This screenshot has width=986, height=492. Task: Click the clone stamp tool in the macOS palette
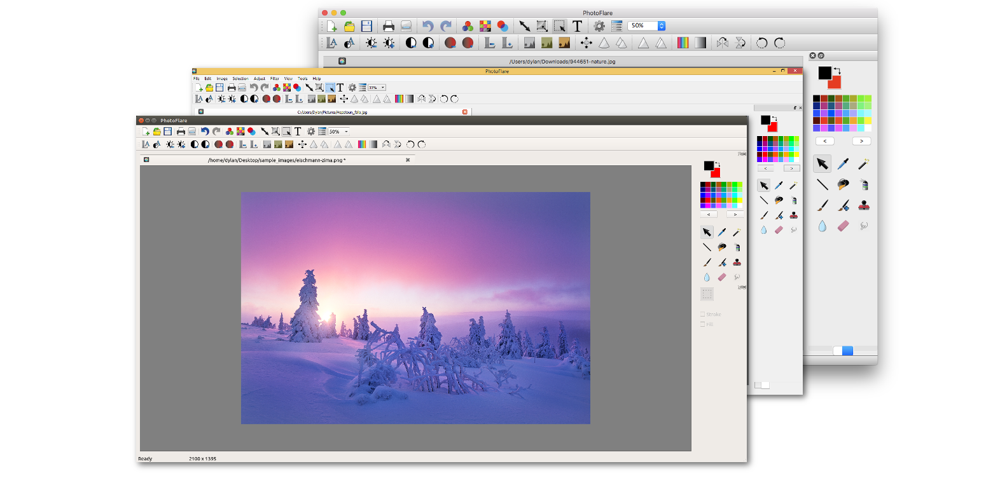click(863, 205)
